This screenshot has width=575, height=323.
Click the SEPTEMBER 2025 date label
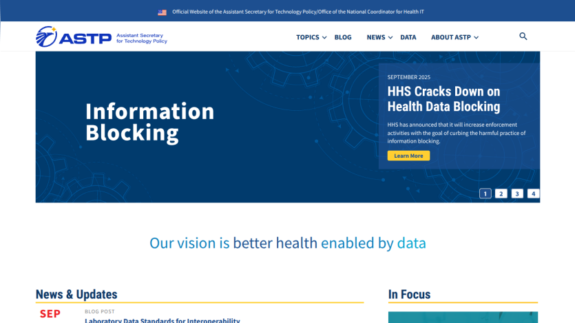409,77
